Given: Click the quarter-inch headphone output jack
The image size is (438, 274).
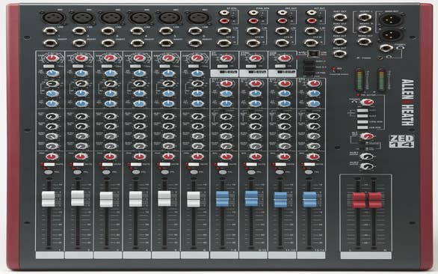Looking at the screenshot, I should 386,48.
